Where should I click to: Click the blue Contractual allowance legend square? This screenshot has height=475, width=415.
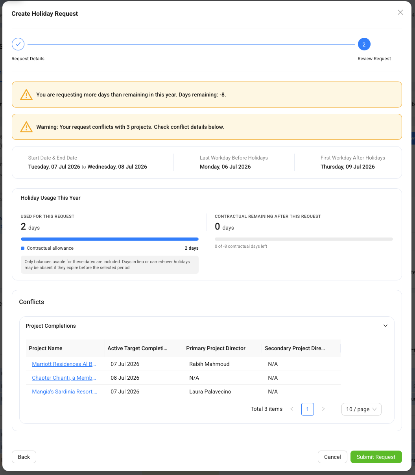22,248
